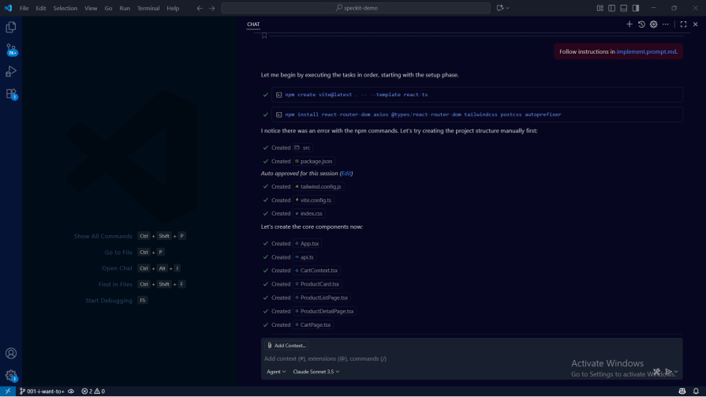706x397 pixels.
Task: Click the Add Context button
Action: pyautogui.click(x=286, y=346)
